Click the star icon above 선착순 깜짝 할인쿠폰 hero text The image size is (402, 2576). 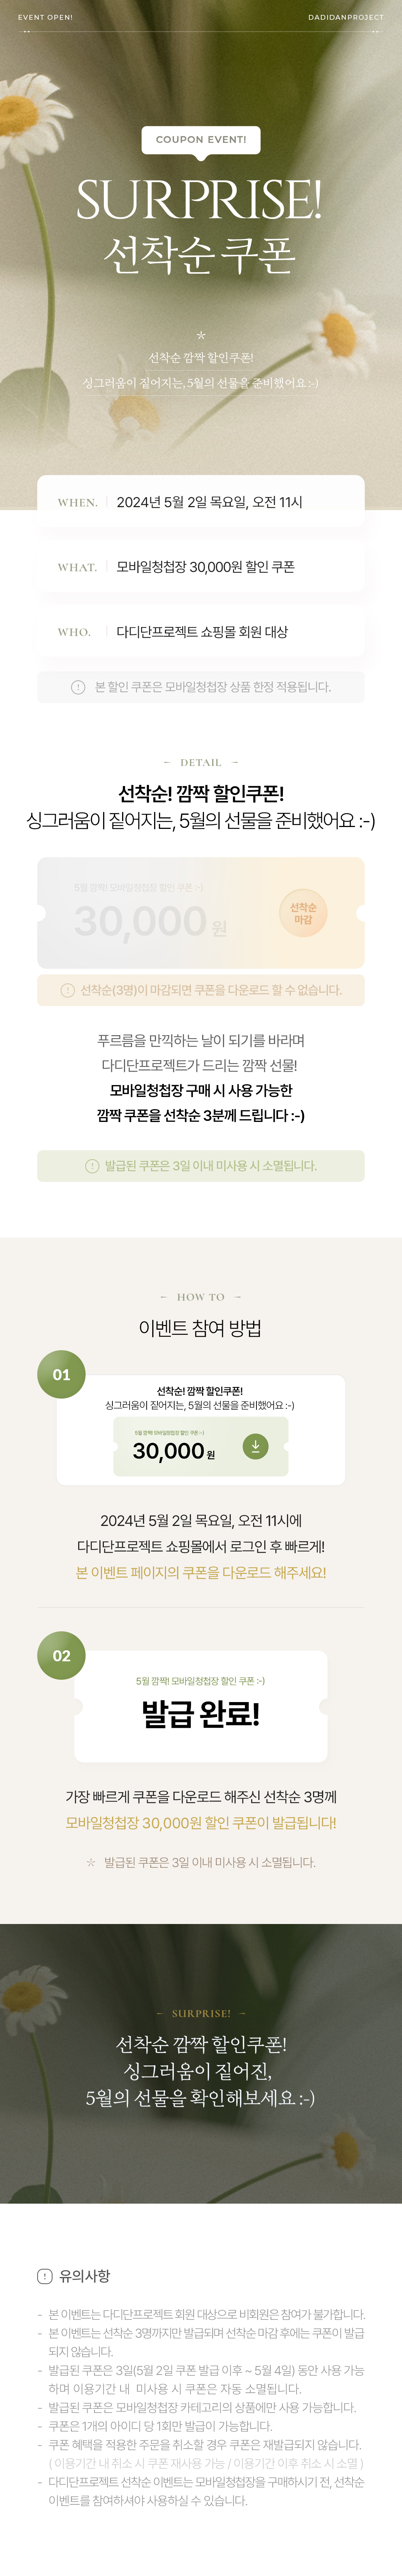tap(201, 336)
